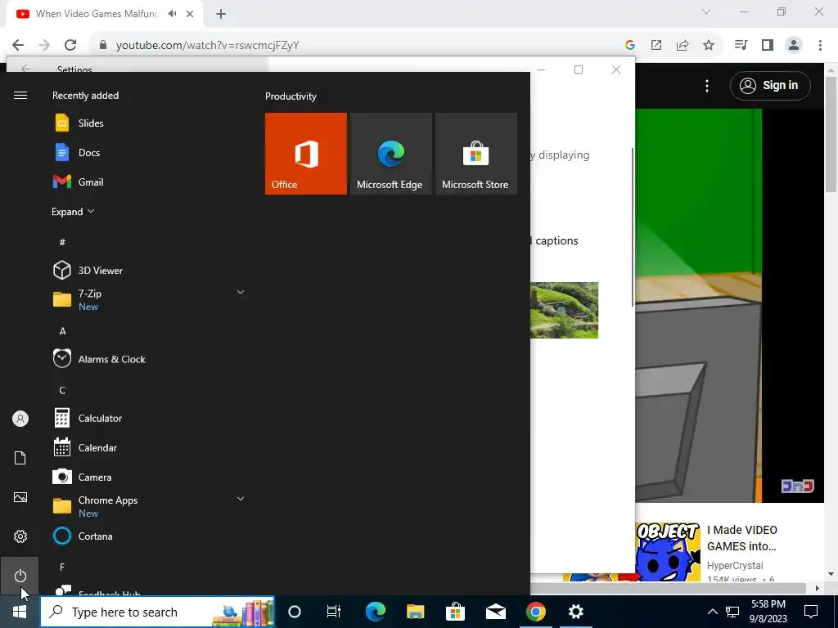Click the F section header
The width and height of the screenshot is (838, 628).
pos(62,567)
